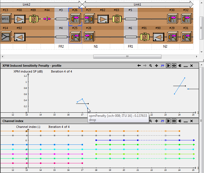
Task: Toggle the curve display in XPM panel
Action: (x=162, y=66)
